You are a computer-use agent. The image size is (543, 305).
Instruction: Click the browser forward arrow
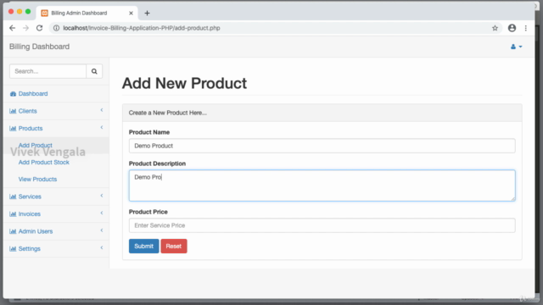point(26,28)
